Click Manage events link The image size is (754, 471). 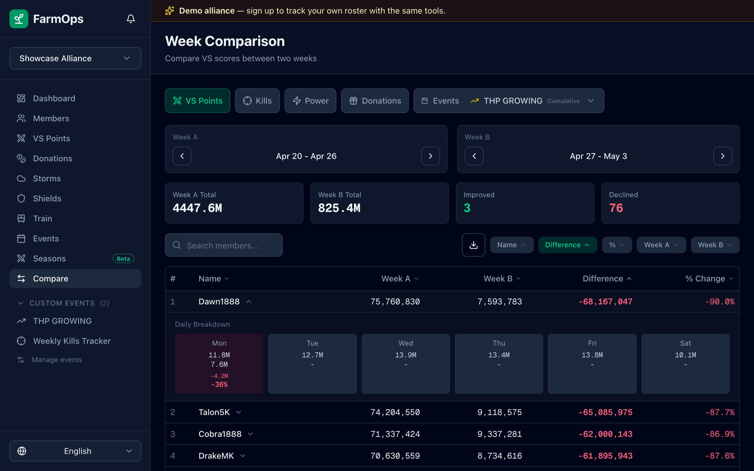(x=57, y=359)
